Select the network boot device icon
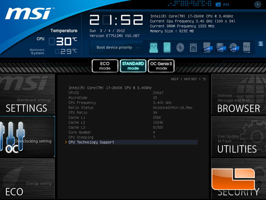Screen dimensions: 266x200 (193, 47)
